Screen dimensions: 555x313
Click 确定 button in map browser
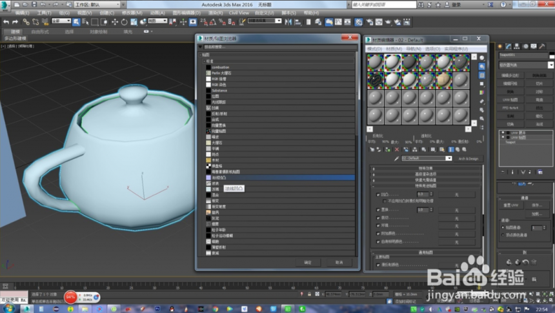[x=308, y=263]
